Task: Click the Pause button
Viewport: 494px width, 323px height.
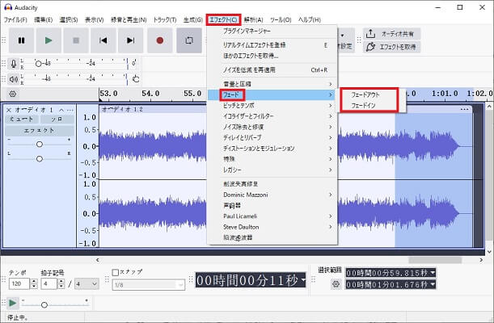Action: tap(21, 40)
